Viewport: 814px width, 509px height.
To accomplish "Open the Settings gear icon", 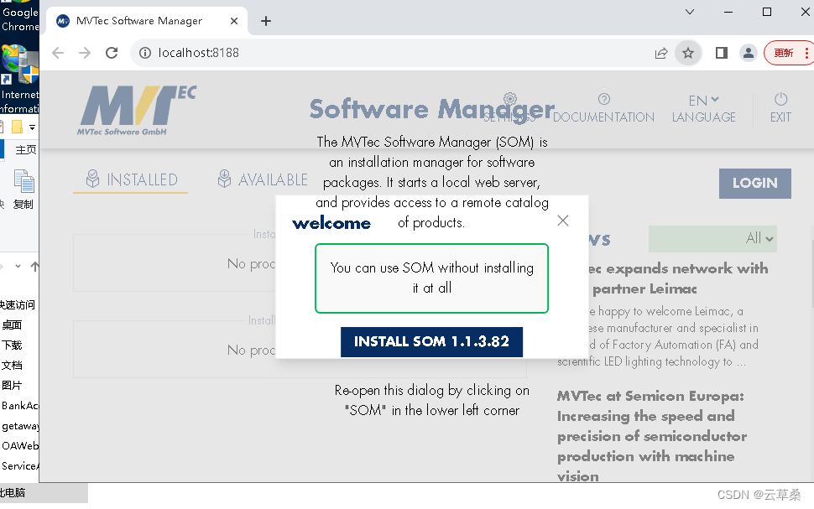I will pos(510,100).
